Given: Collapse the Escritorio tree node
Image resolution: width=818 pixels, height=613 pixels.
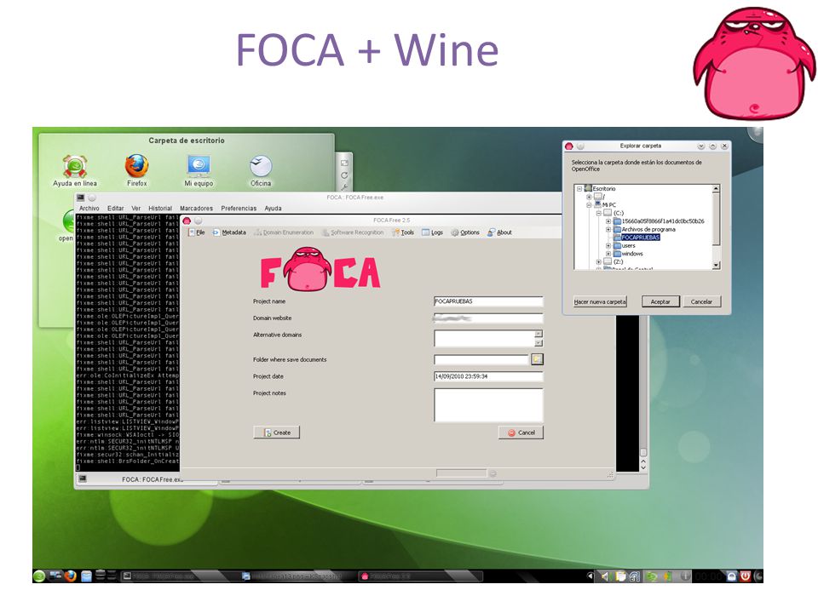Looking at the screenshot, I should (x=579, y=189).
